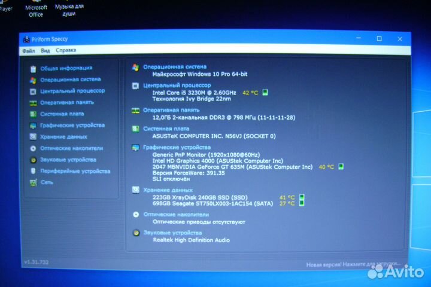Click the Windows flag icon beside Операционная система heading
Image resolution: width=431 pixels, height=287 pixels.
pyautogui.click(x=135, y=68)
